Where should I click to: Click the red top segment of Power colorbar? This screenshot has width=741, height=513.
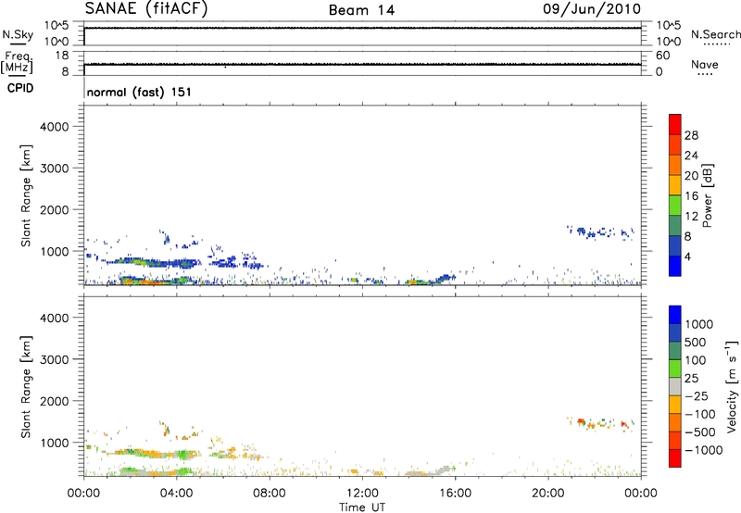pyautogui.click(x=675, y=125)
